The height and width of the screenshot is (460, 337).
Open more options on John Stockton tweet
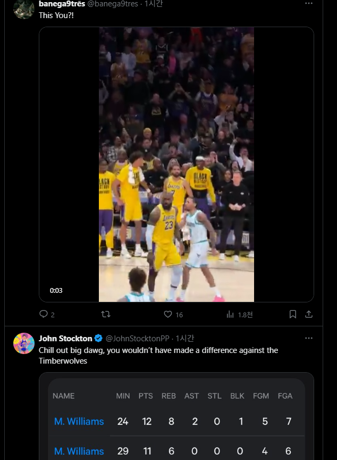(x=308, y=338)
